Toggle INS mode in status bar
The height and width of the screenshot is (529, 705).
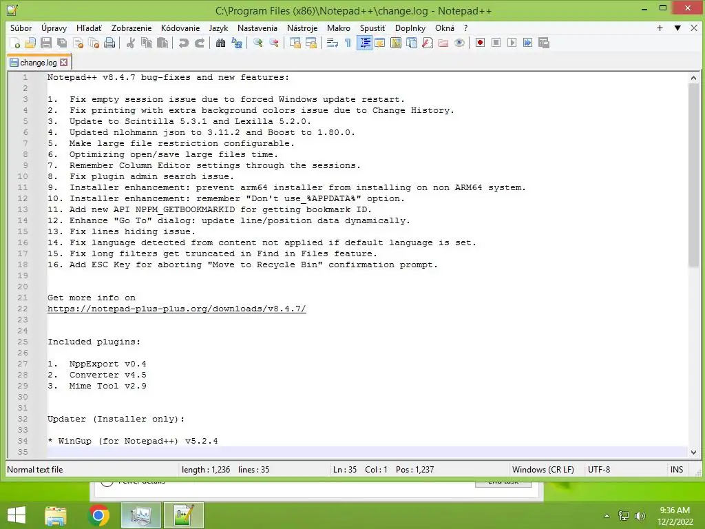click(677, 470)
